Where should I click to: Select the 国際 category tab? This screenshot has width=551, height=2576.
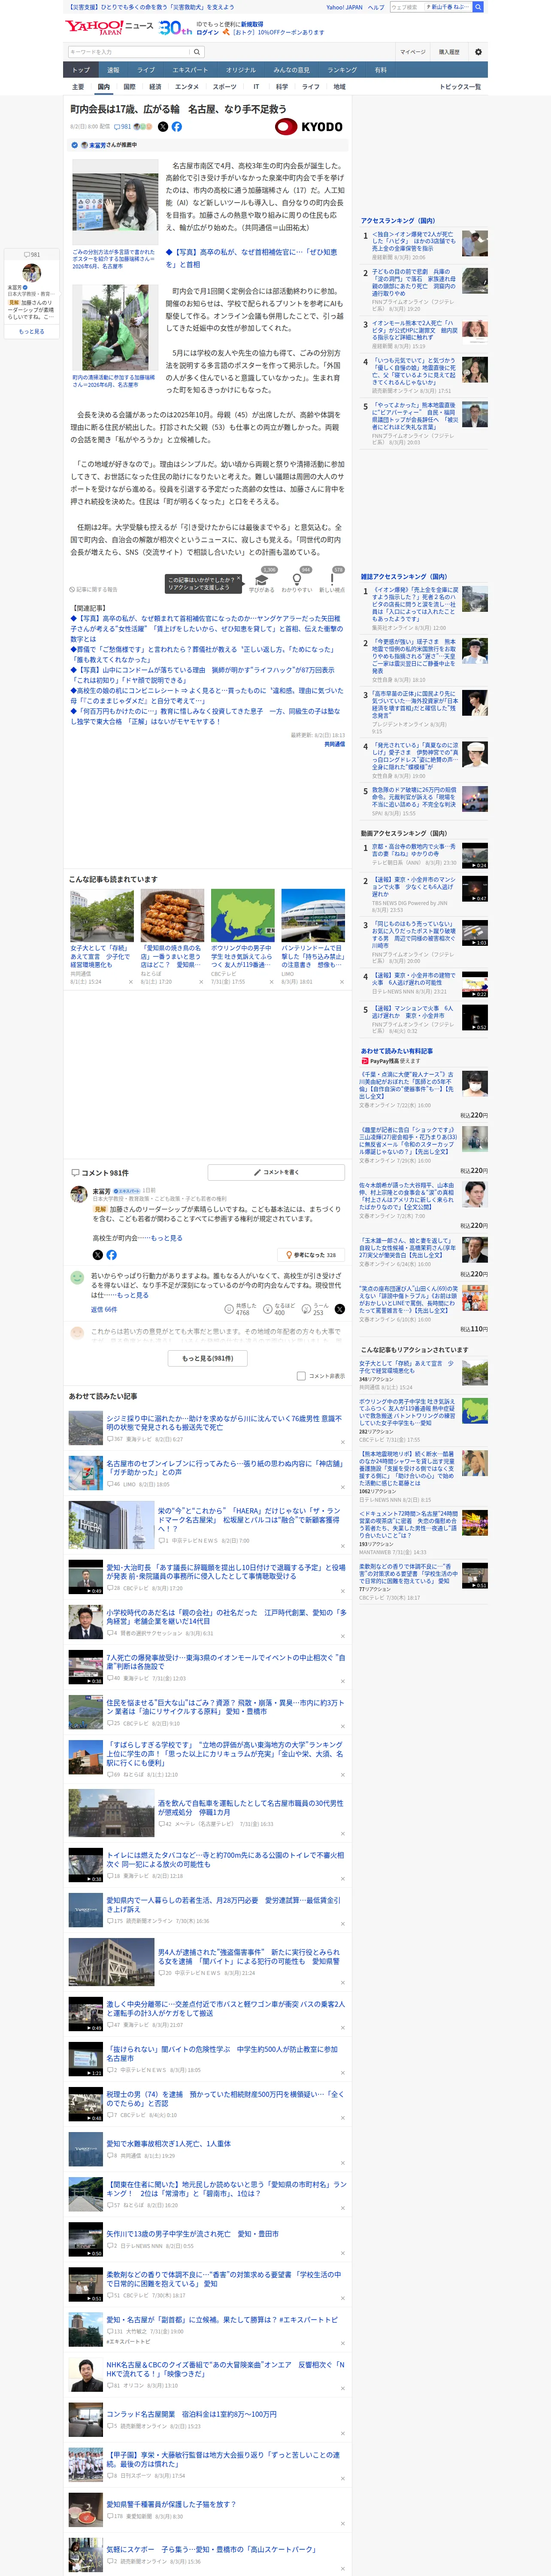click(129, 87)
